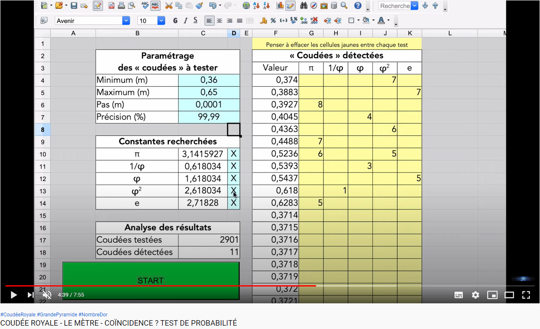540x329 pixels.
Task: Sort ascending with the A-Z icon
Action: click(x=257, y=6)
